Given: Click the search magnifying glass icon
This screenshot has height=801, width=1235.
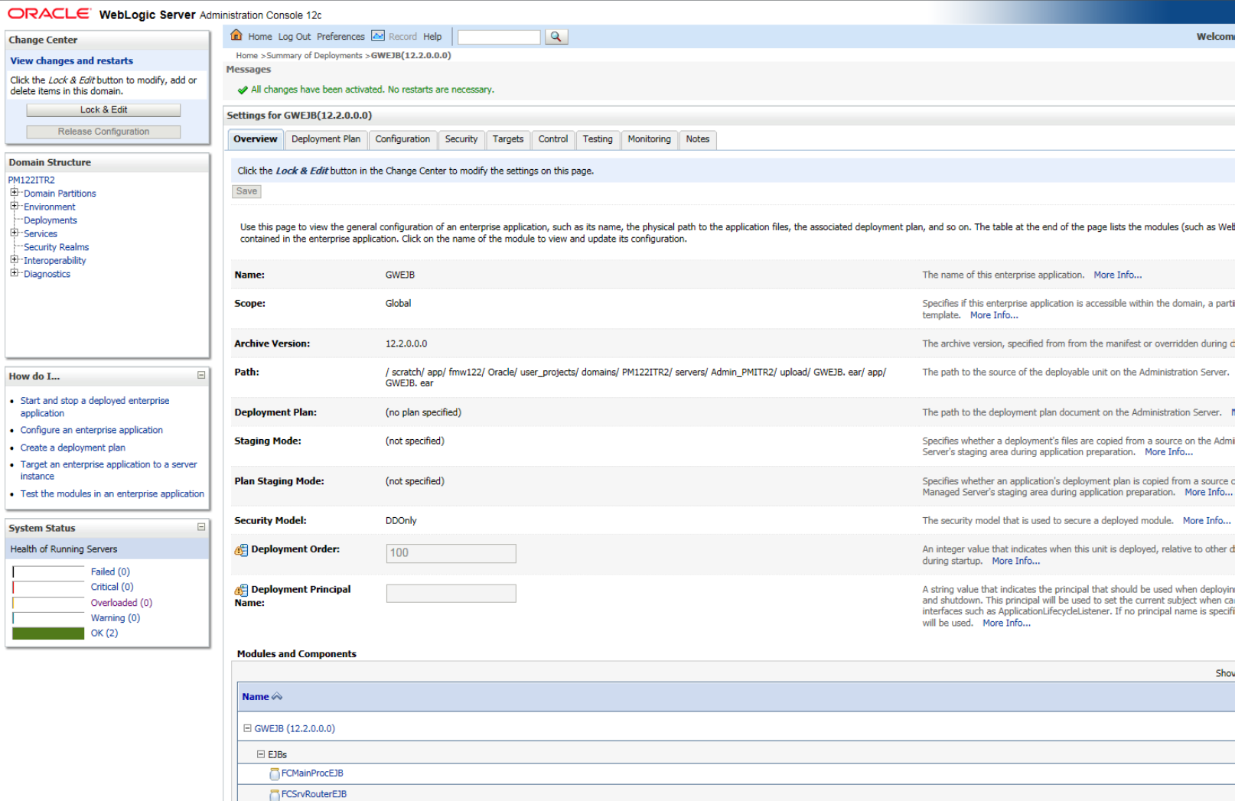Looking at the screenshot, I should click(556, 36).
